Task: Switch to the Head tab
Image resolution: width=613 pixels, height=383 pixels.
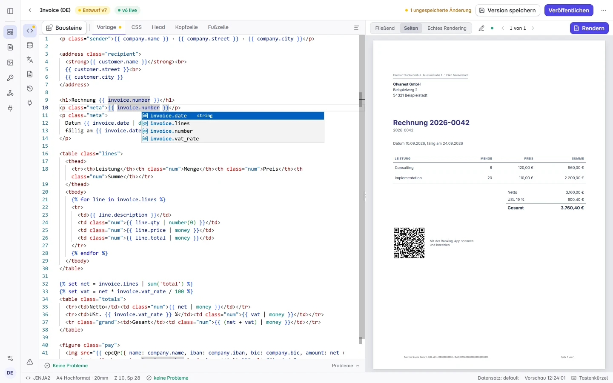Action: 158,27
